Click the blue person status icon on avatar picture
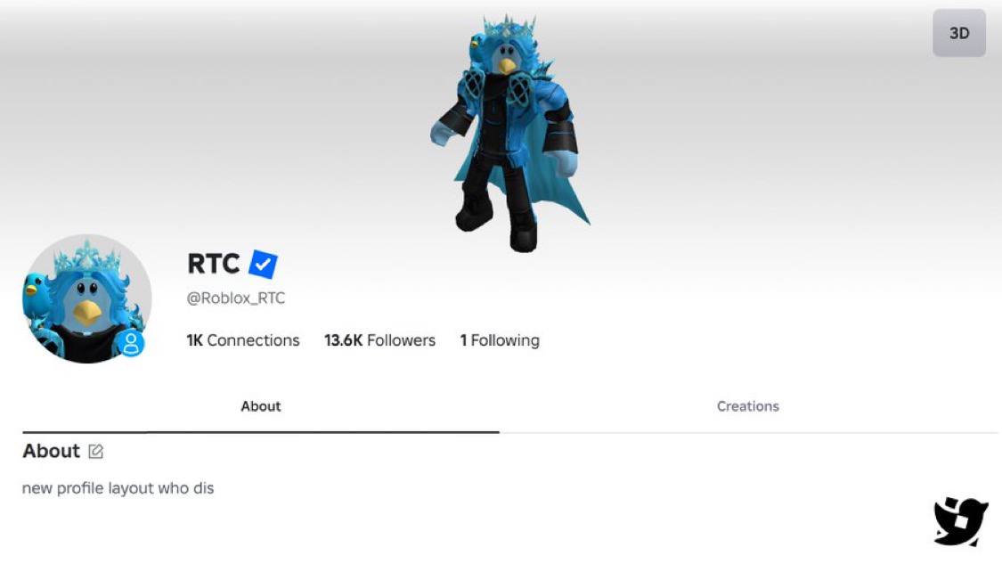The width and height of the screenshot is (1002, 564). coord(131,343)
